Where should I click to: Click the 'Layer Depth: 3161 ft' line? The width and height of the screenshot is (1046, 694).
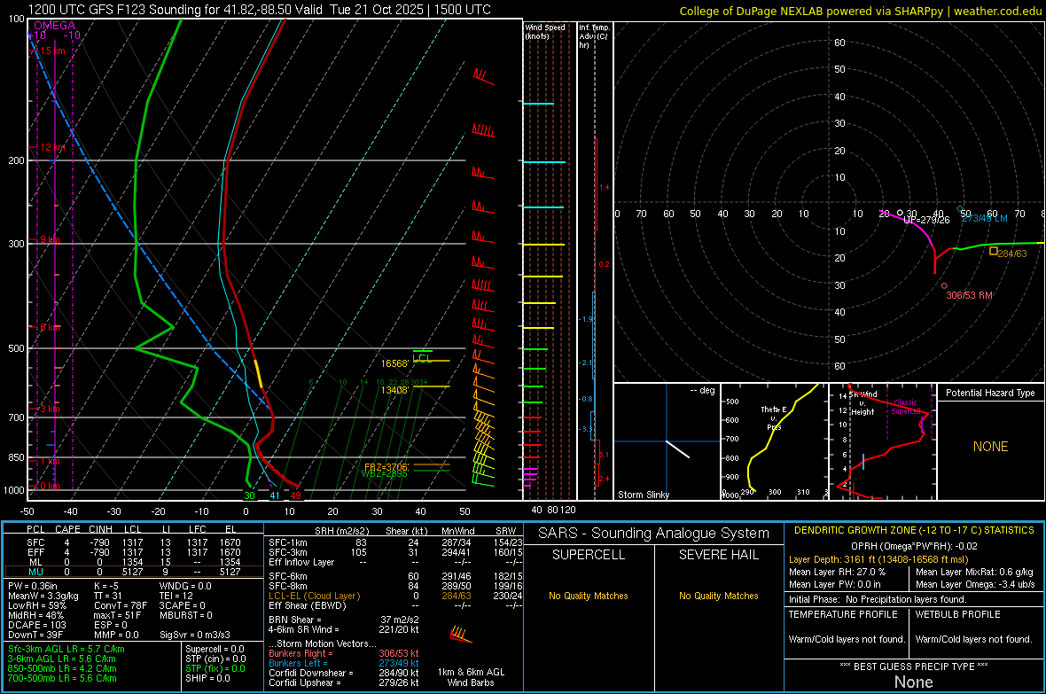pos(878,559)
